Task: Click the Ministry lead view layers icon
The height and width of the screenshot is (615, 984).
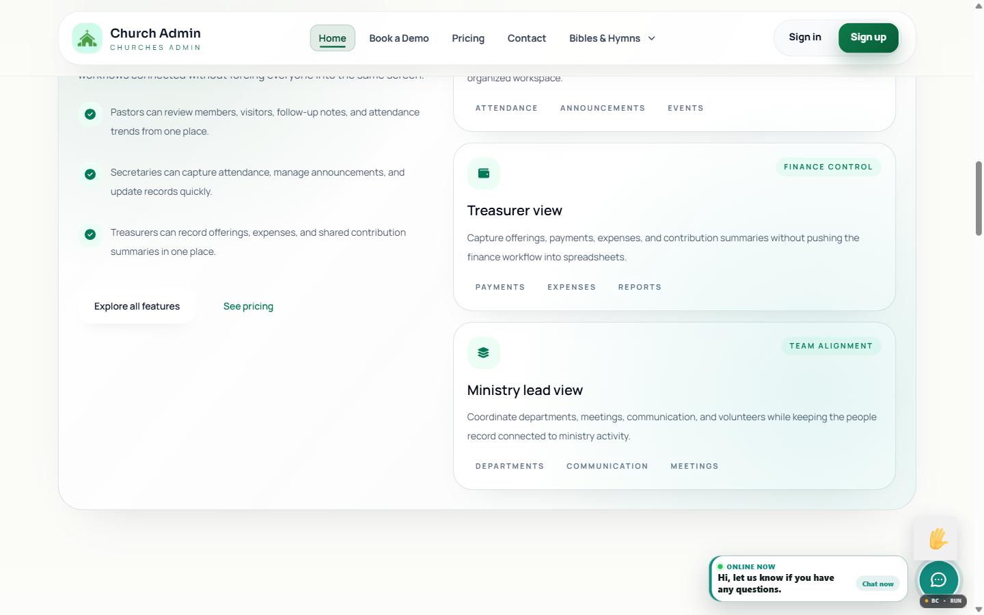Action: [x=484, y=353]
